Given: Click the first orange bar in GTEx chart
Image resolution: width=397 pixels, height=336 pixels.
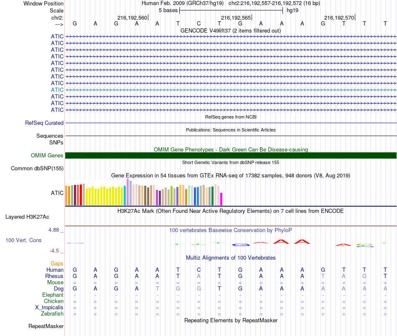Looking at the screenshot, I should 66,195.
